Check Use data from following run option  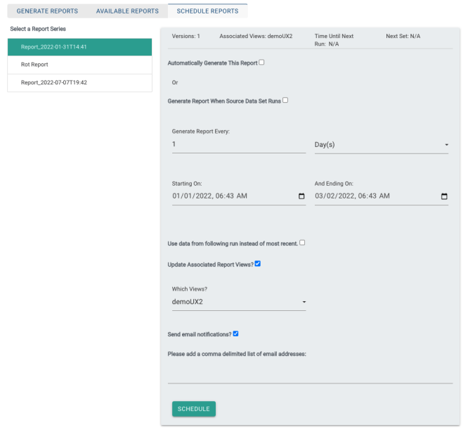[x=302, y=243]
